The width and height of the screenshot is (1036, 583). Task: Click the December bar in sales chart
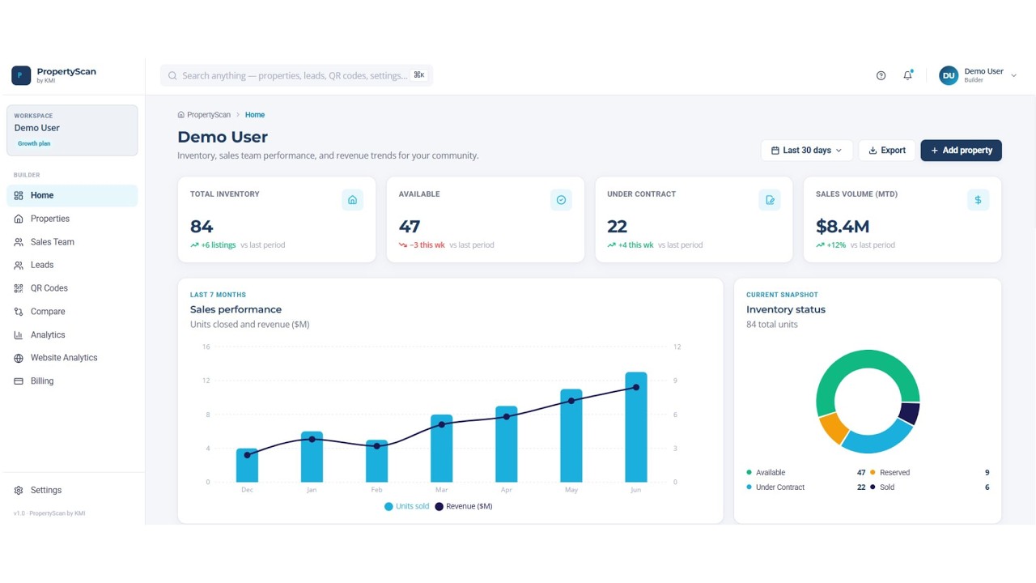pos(247,466)
